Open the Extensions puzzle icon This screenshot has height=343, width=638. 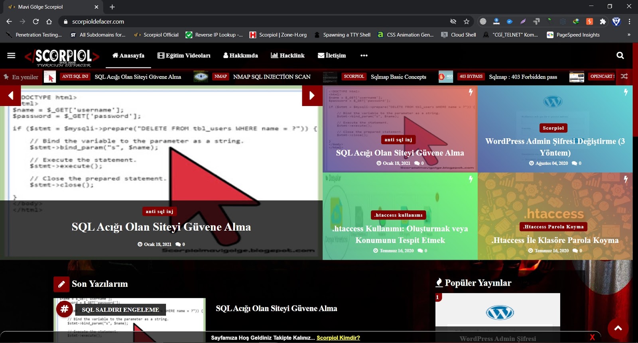coord(603,22)
